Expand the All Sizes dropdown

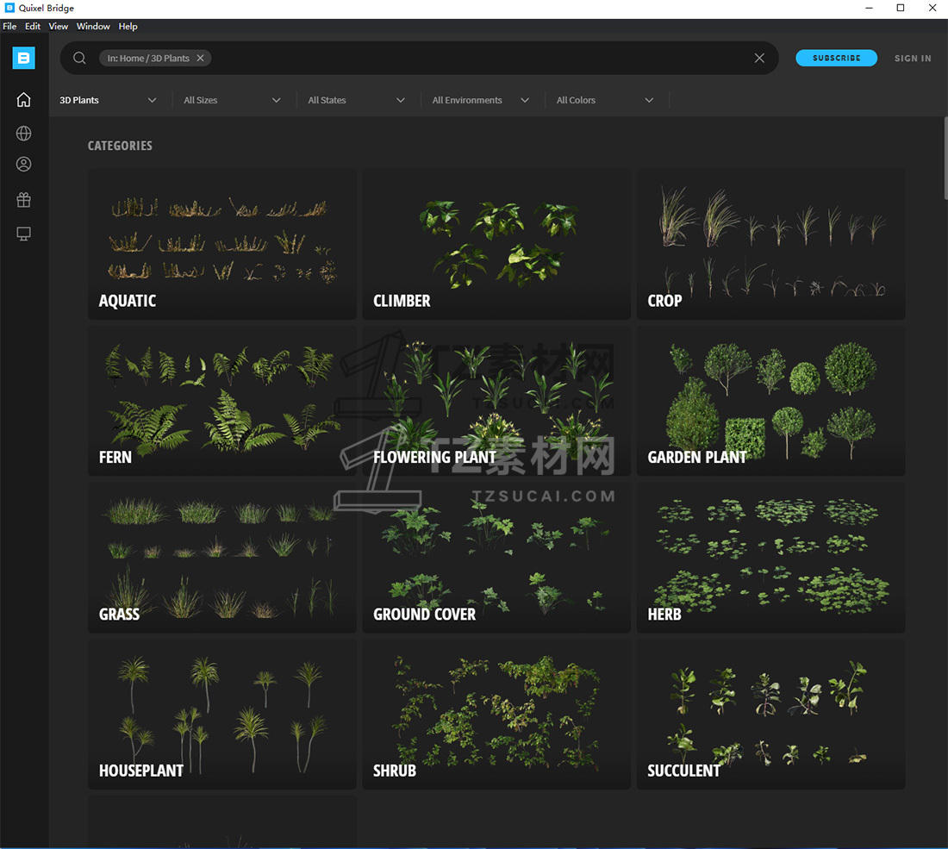[x=232, y=100]
